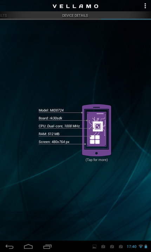The height and width of the screenshot is (252, 151).
Task: Select the "Board: rk30sdk" text
Action: tap(51, 118)
